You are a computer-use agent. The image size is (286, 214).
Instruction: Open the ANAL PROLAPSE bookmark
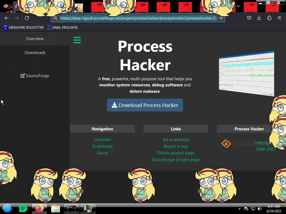pos(62,28)
